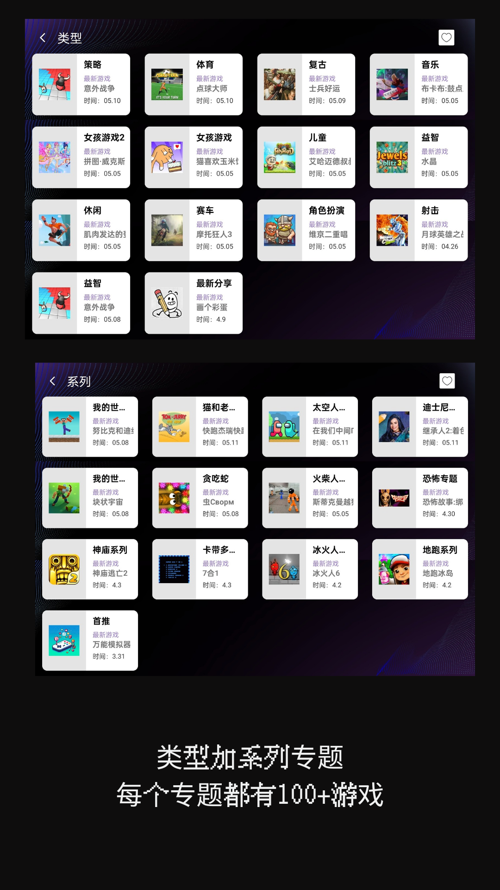
Task: Click 时间: 4.30 on the 恐怖专题 card
Action: coord(439,514)
